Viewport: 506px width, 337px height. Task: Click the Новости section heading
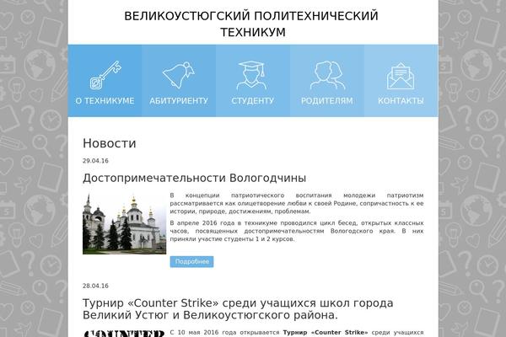110,143
